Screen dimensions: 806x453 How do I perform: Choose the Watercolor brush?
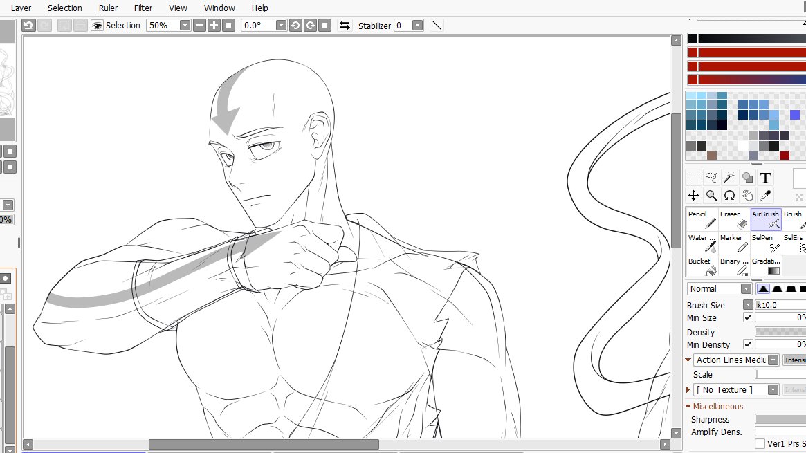(x=702, y=243)
